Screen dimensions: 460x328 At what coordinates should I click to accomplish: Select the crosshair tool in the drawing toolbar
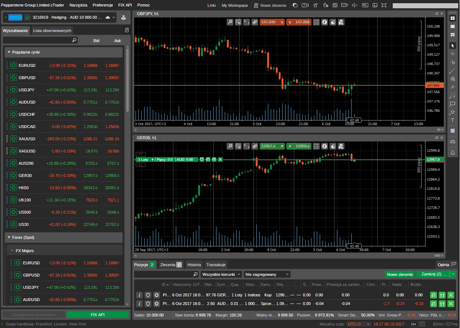(x=452, y=54)
